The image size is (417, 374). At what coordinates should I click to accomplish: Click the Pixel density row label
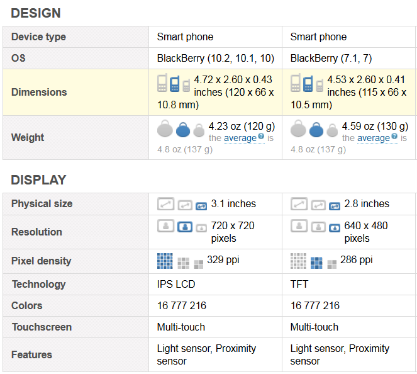point(42,261)
